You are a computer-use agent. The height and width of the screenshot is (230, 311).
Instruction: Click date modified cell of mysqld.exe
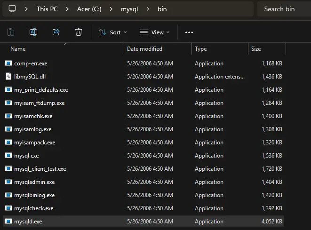150,221
